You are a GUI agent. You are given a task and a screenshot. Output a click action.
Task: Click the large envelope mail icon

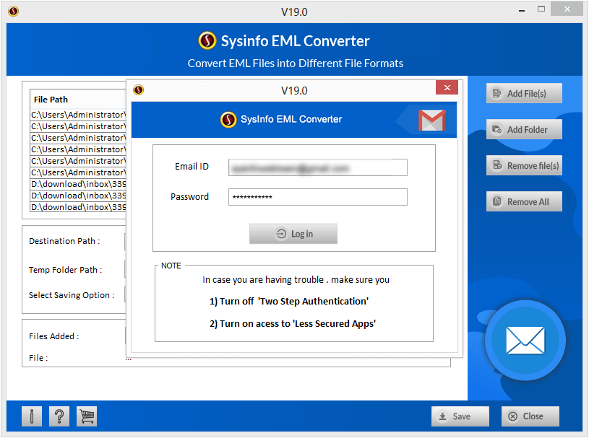tap(525, 341)
